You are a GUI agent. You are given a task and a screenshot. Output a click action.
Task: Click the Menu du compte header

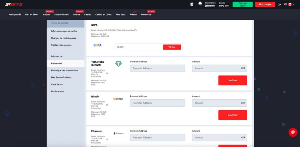point(60,23)
